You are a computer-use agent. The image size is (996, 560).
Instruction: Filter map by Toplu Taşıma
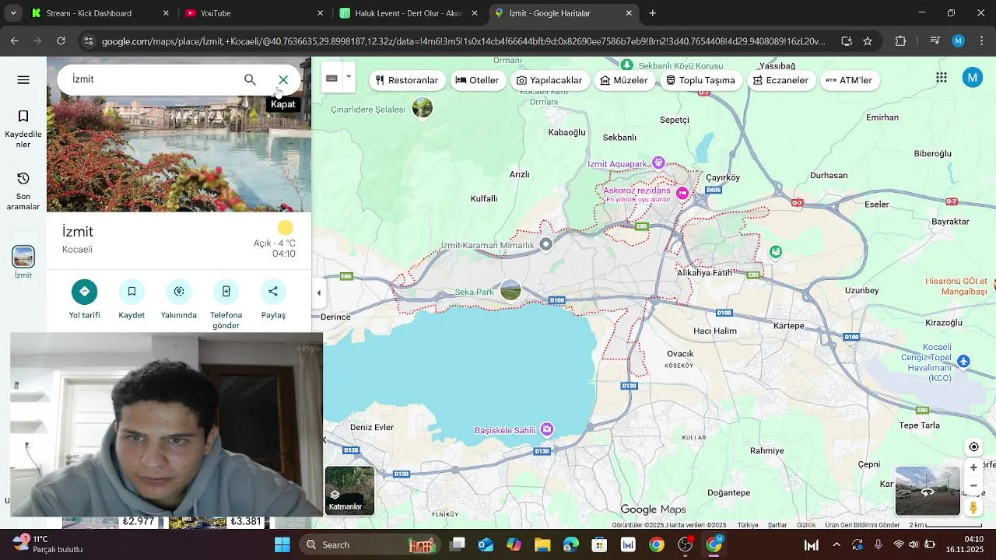[700, 80]
